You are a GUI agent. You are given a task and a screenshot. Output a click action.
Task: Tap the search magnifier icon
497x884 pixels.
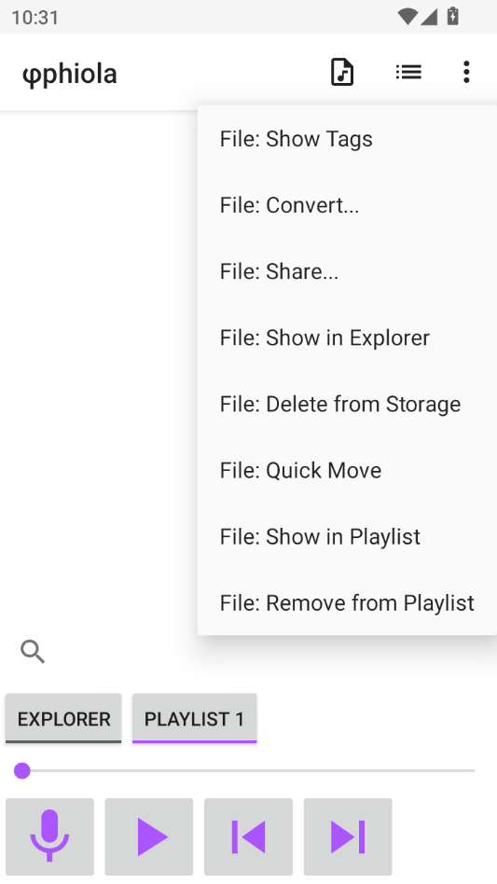pos(33,652)
